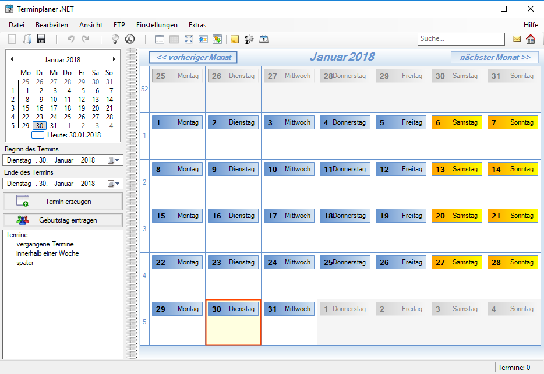The image size is (544, 374).
Task: Open the Ansicht menu
Action: (91, 25)
